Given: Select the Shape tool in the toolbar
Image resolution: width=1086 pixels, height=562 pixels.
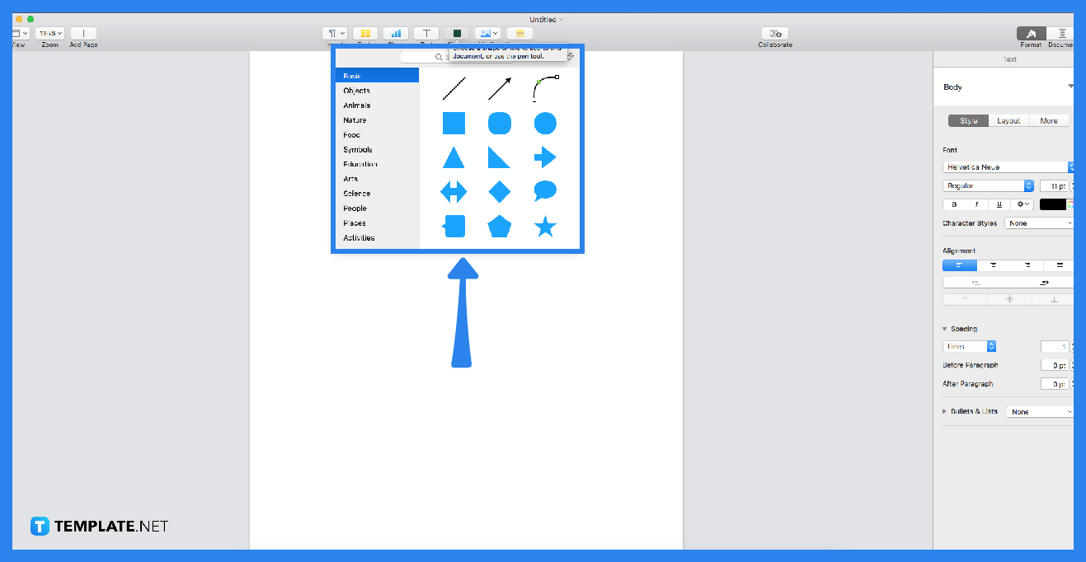Looking at the screenshot, I should coord(456,33).
